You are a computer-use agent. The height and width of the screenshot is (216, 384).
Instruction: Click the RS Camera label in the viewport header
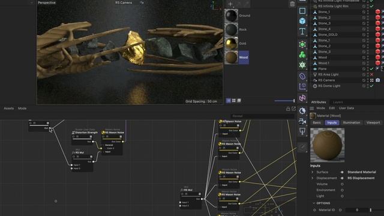tap(124, 2)
